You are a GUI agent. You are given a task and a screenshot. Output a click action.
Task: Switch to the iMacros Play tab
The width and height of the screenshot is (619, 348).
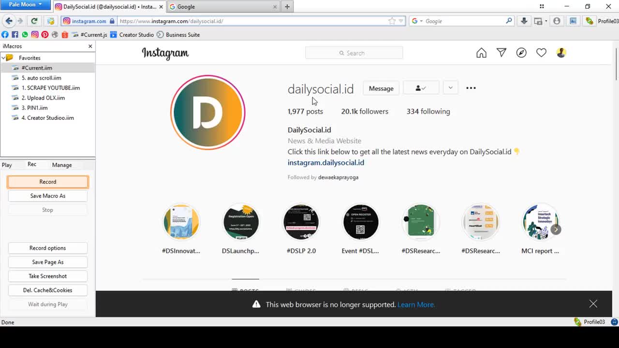pos(7,165)
